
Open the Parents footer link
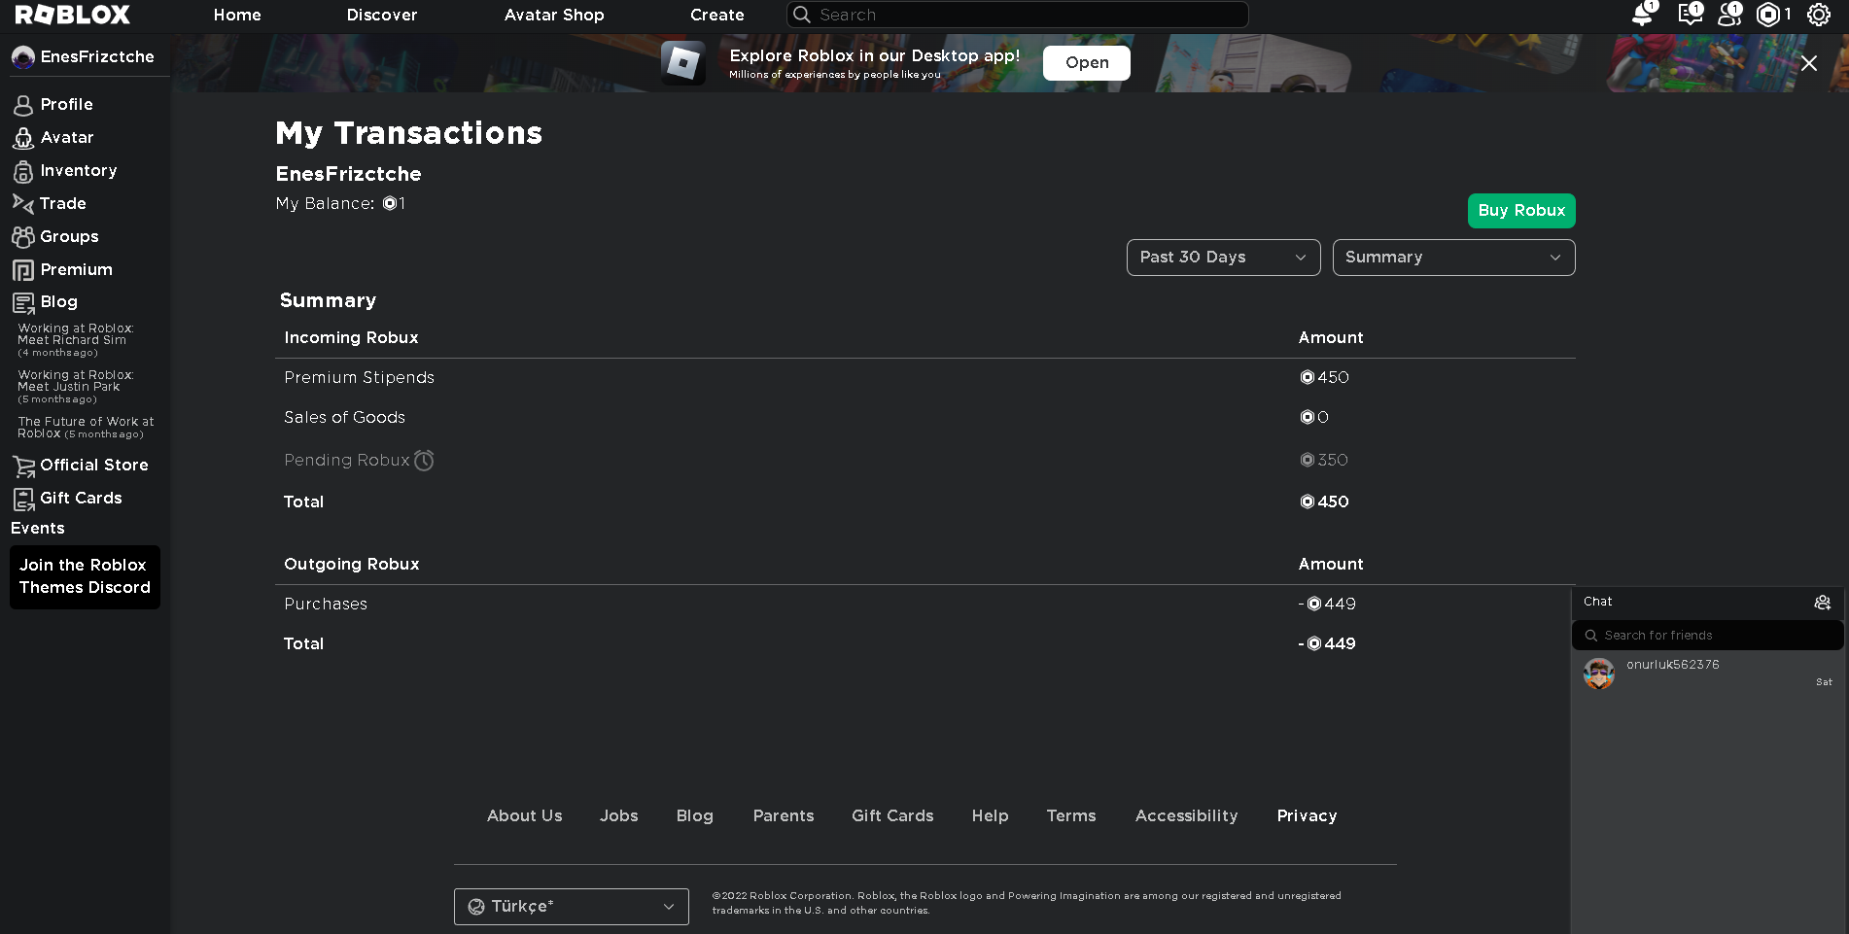pyautogui.click(x=784, y=816)
